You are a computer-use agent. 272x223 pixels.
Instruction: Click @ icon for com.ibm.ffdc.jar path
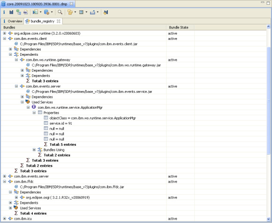pos(16,187)
